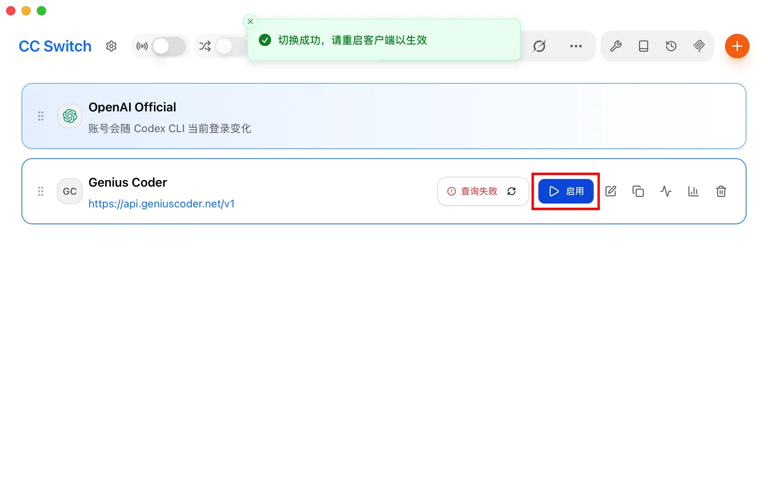Refresh the failed usage query
The image size is (768, 500).
pos(511,191)
